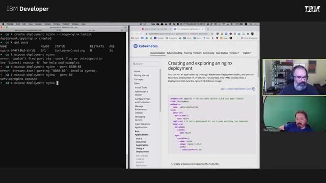This screenshot has width=326, height=183.
Task: Open Run a Single-Instance Stateful Application link
Action: (142, 161)
